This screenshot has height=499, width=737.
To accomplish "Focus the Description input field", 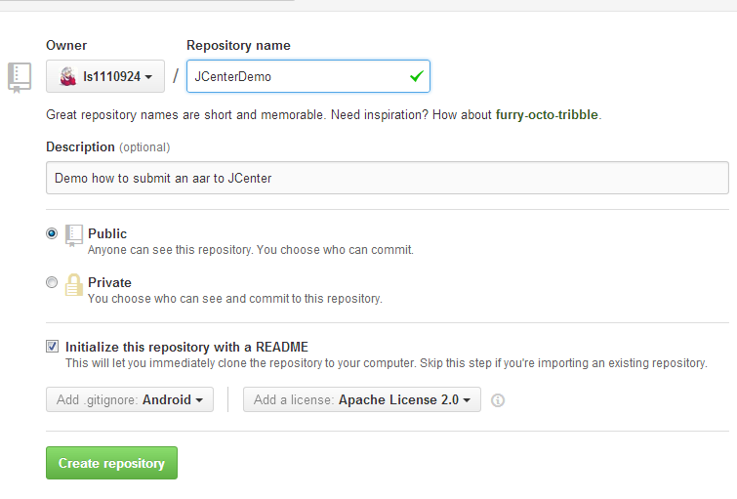I will tap(388, 178).
